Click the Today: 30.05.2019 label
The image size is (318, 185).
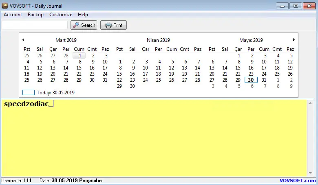55,93
